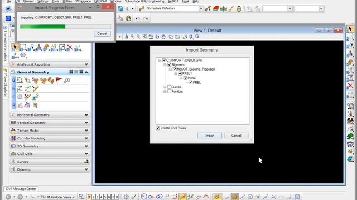
Task: Click Import in Import Geometry dialog
Action: tap(210, 136)
